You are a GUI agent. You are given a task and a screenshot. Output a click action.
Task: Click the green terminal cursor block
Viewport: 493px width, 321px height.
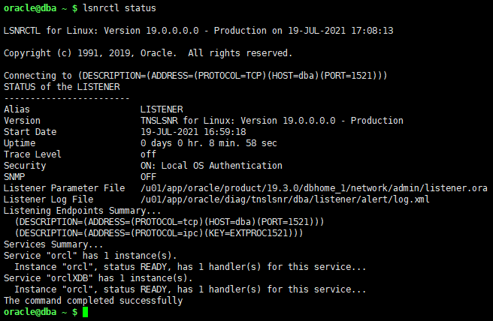click(85, 312)
